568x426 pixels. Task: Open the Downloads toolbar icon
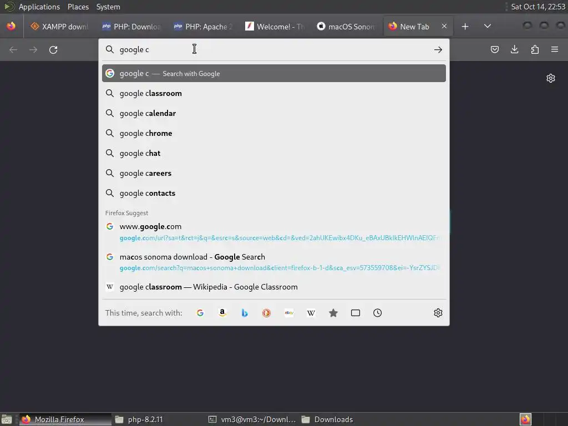coord(514,49)
